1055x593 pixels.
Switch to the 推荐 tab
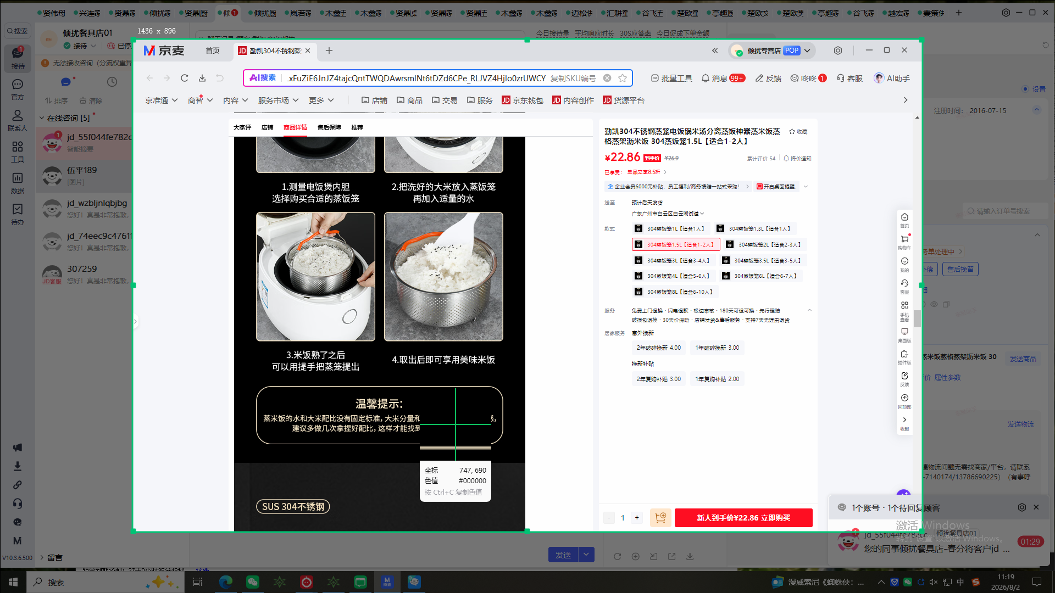pyautogui.click(x=357, y=127)
